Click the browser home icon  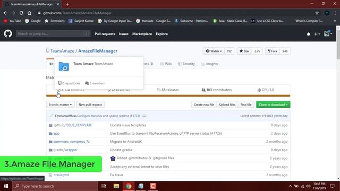[29, 13]
